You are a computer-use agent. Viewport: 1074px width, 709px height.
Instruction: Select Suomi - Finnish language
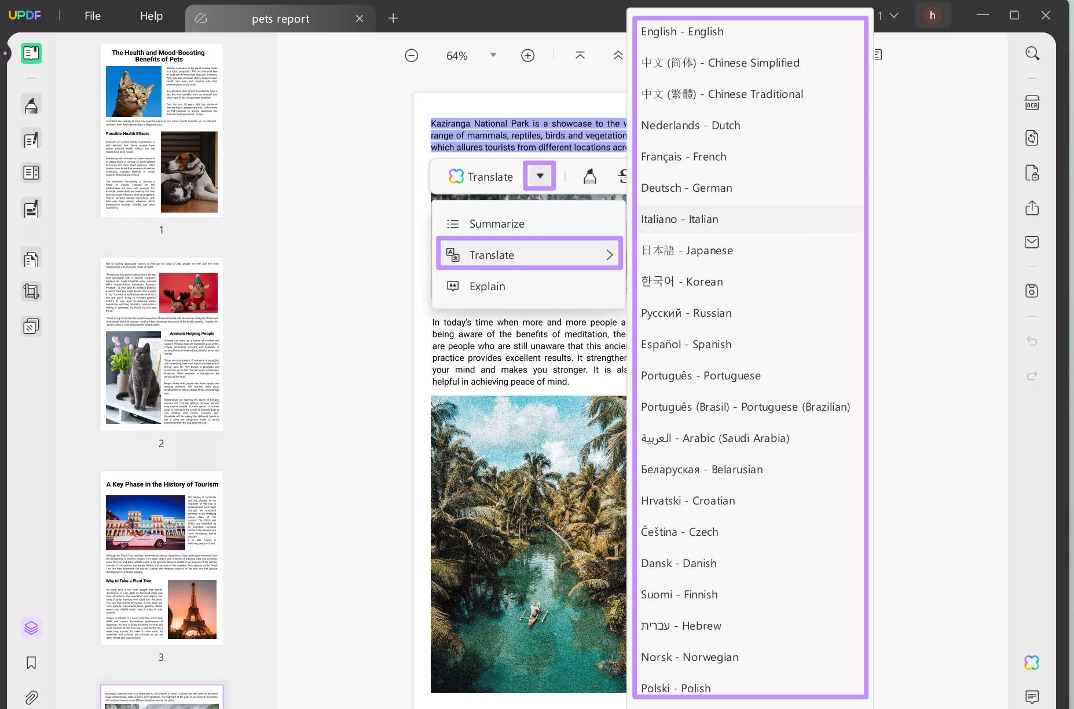[x=750, y=594]
